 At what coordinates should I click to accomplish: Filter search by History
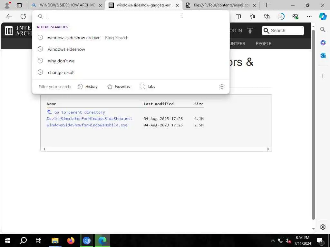coord(88,87)
